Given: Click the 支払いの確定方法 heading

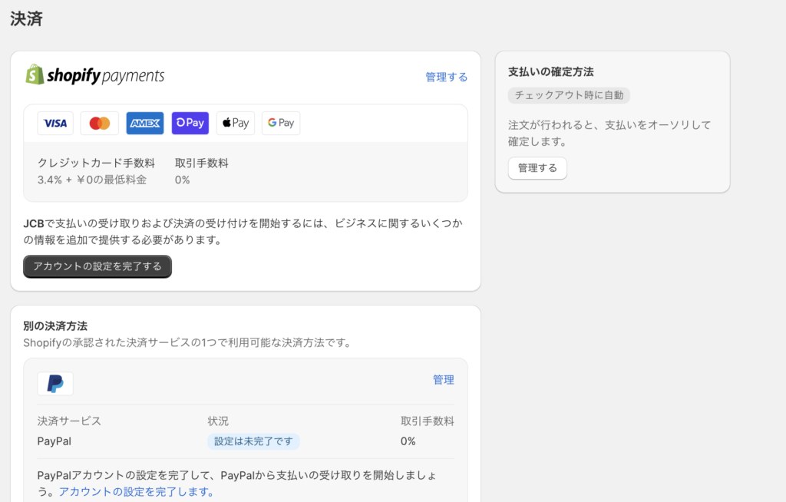Looking at the screenshot, I should tap(551, 71).
